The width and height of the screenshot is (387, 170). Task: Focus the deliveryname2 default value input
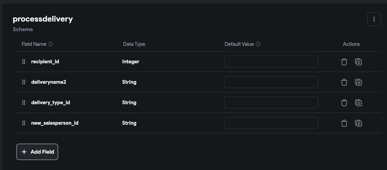coord(271,82)
